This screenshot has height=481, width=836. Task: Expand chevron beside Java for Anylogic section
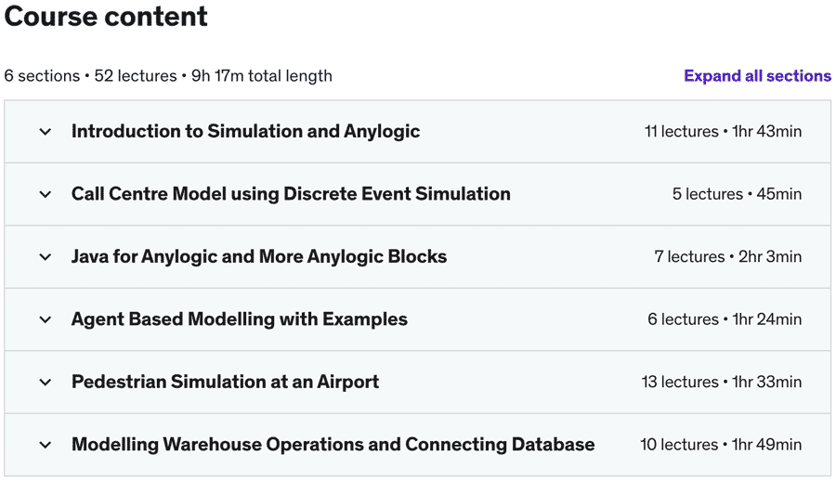pos(46,257)
